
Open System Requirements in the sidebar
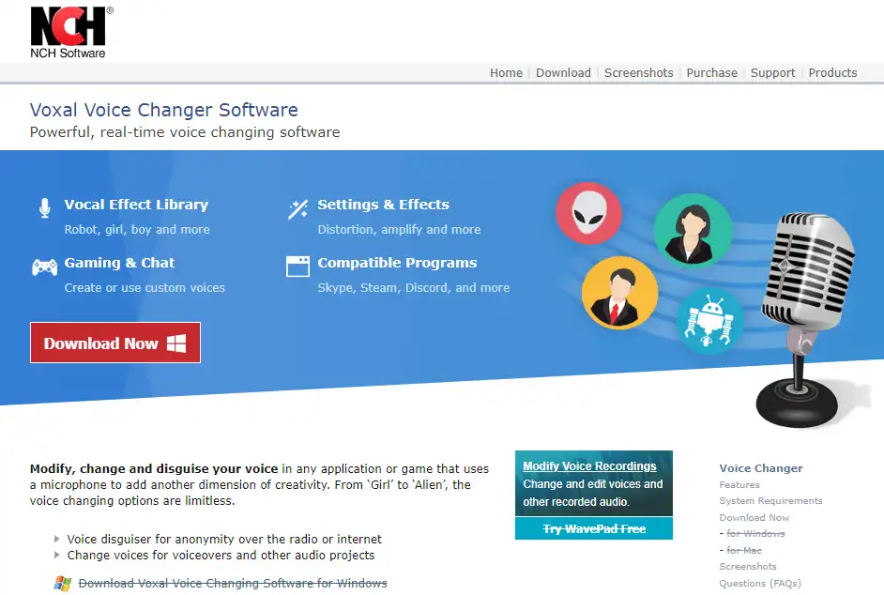tap(770, 501)
